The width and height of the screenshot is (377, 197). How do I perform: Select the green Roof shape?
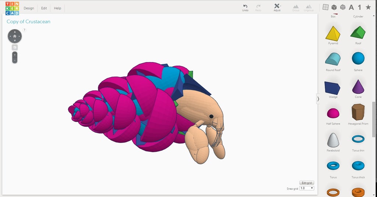[358, 33]
